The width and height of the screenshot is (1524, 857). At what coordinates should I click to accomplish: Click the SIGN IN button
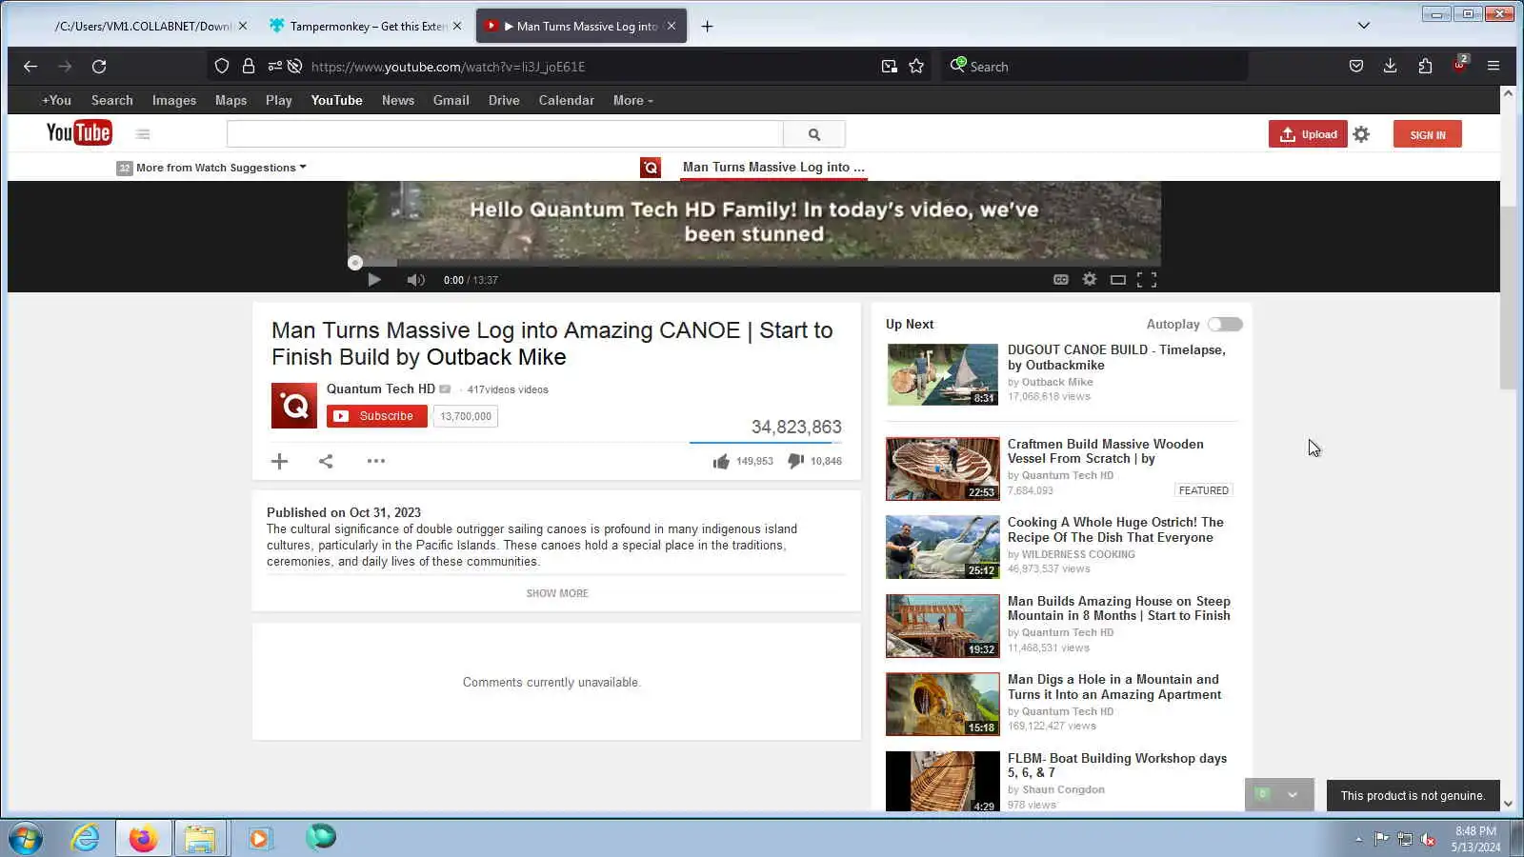(x=1428, y=134)
